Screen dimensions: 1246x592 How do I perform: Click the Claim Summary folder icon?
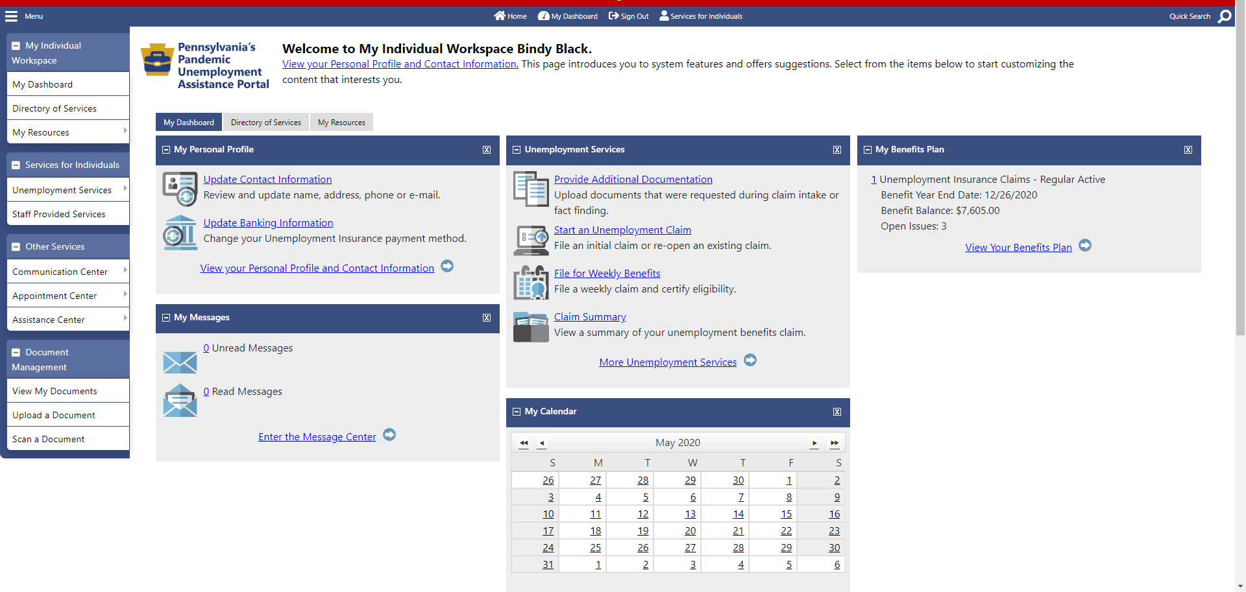(x=531, y=326)
